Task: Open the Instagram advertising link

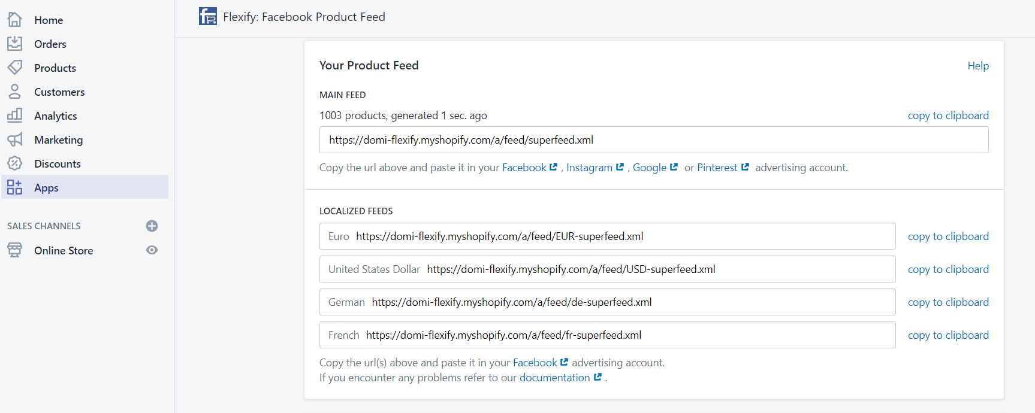Action: (x=589, y=168)
